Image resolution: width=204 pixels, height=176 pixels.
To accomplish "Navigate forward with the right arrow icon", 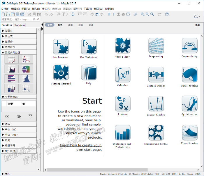I will (x=102, y=14).
